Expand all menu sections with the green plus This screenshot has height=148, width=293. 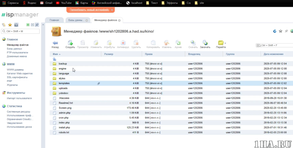tap(28, 25)
